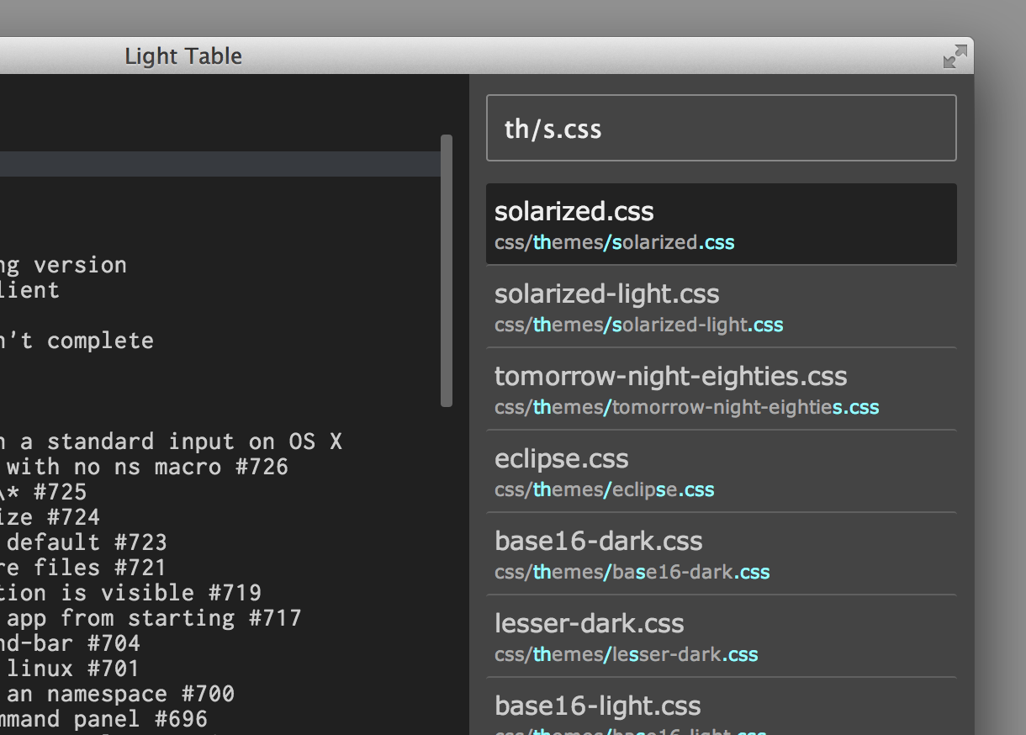
Task: Click the Light Table window title
Action: point(183,56)
